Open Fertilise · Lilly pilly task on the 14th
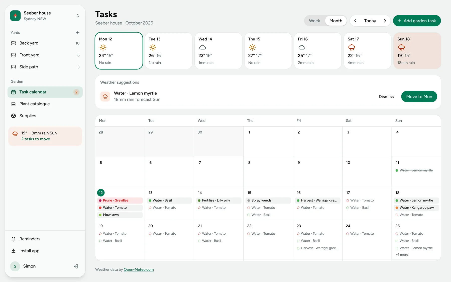451x282 pixels. pos(219,200)
